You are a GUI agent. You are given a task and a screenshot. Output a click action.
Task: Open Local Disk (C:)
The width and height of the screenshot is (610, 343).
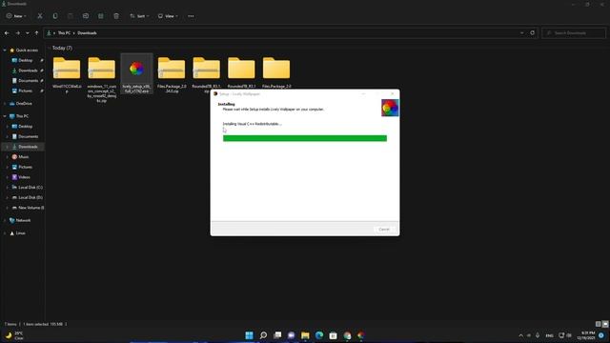point(30,187)
